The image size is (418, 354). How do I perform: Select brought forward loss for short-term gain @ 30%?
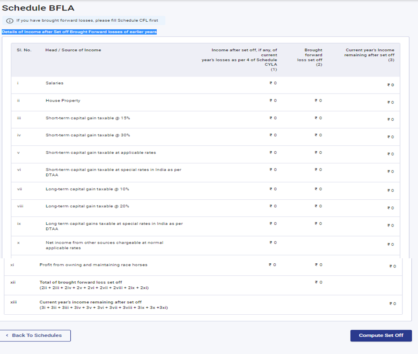(318, 135)
